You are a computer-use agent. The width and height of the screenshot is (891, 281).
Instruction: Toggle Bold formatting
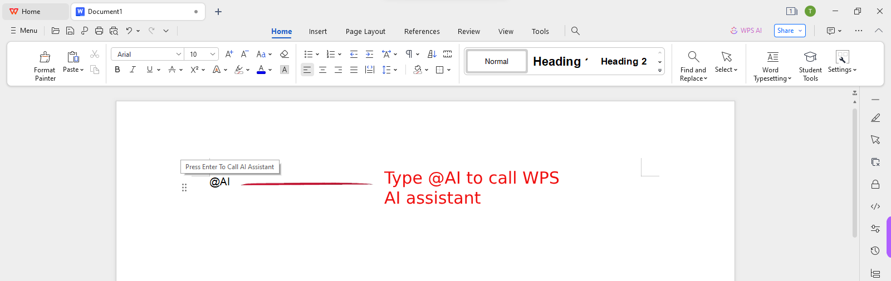pos(117,70)
